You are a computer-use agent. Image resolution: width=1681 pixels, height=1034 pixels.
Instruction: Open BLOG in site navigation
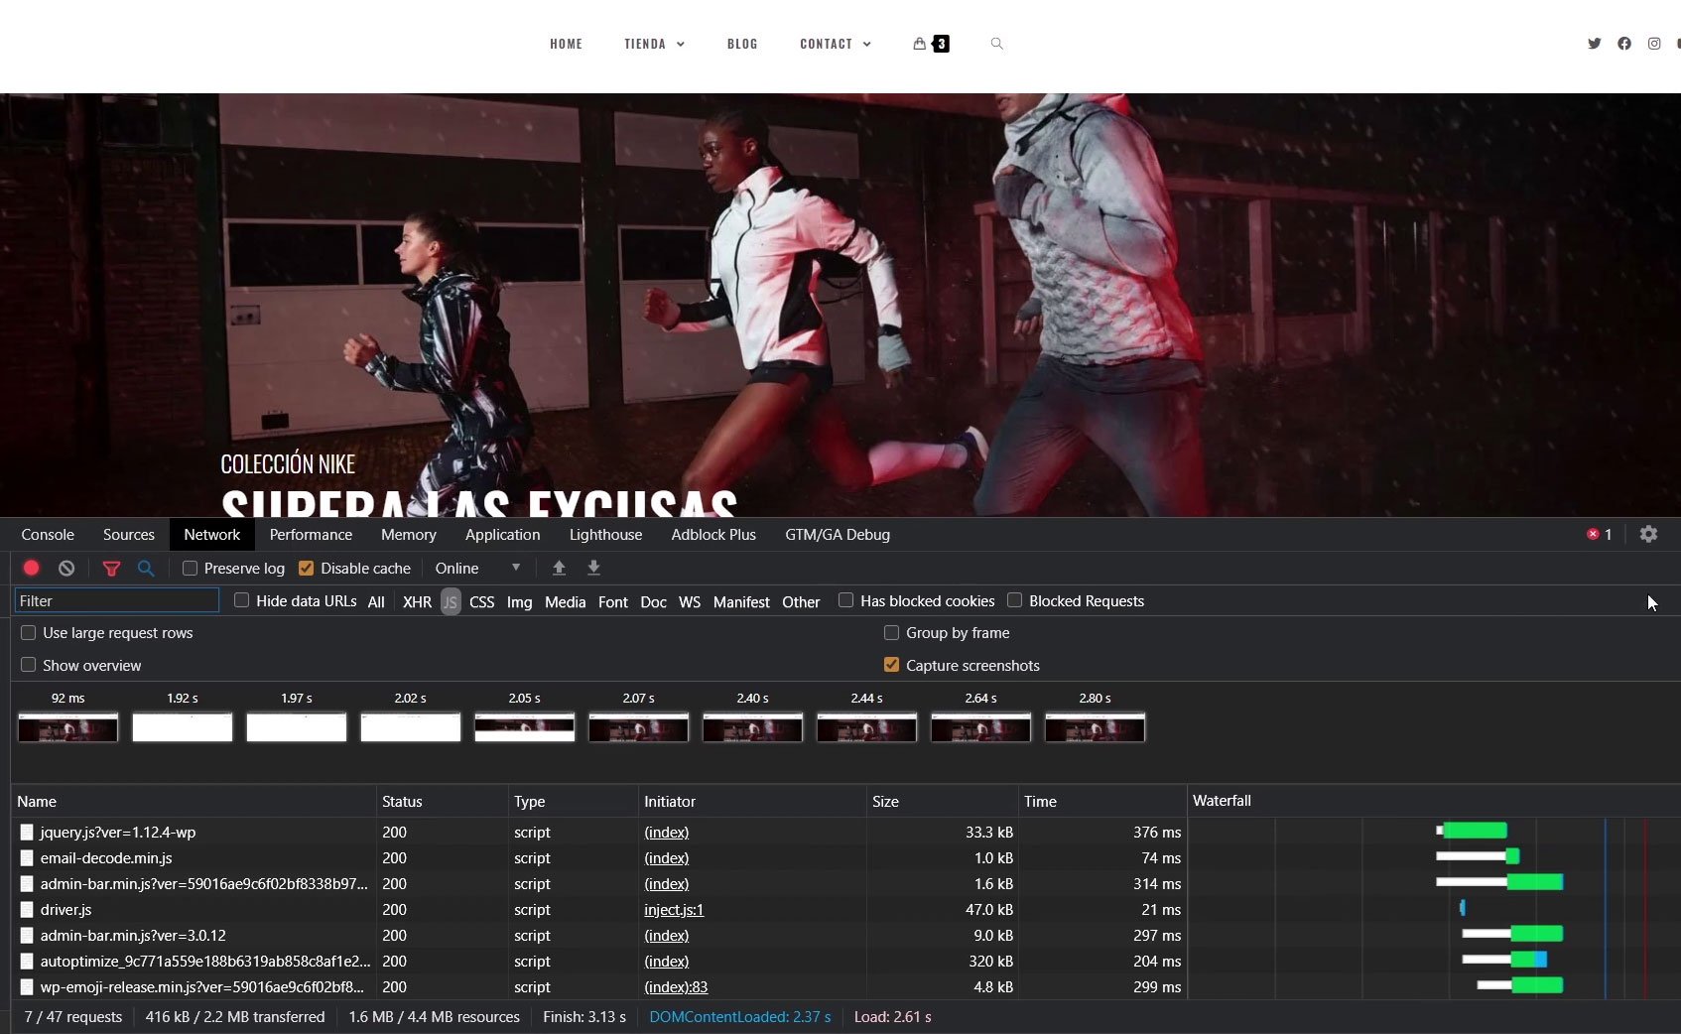(742, 44)
